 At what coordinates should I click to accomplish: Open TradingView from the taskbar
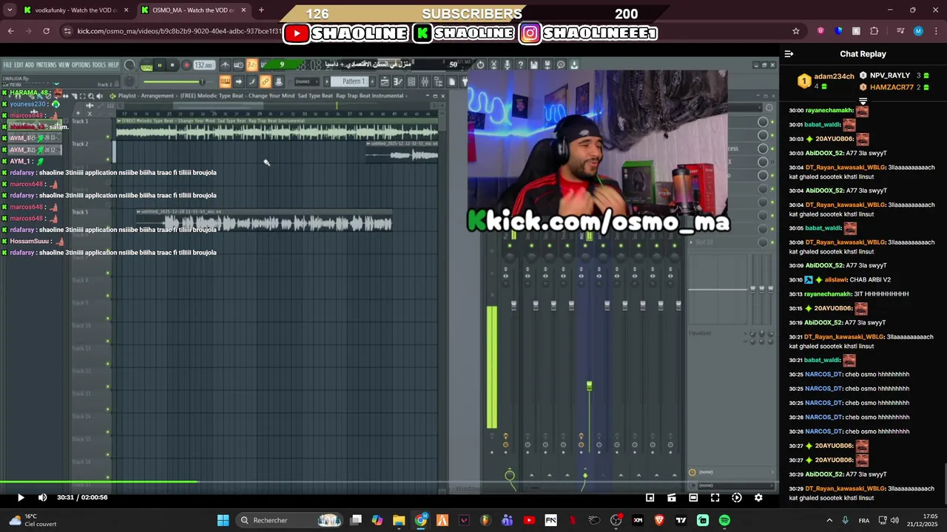coord(681,520)
